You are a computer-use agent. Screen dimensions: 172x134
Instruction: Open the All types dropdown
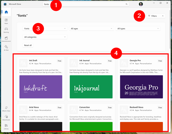(x=138, y=29)
